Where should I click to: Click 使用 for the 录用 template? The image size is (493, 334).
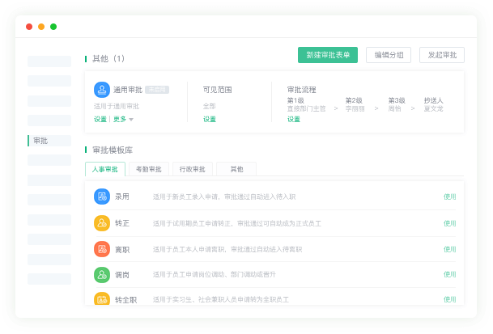[x=449, y=197]
